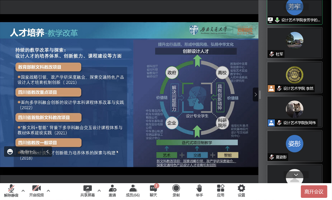332x200 pixels.
Task: Click the 高校 circle in diagram
Action: (222, 73)
